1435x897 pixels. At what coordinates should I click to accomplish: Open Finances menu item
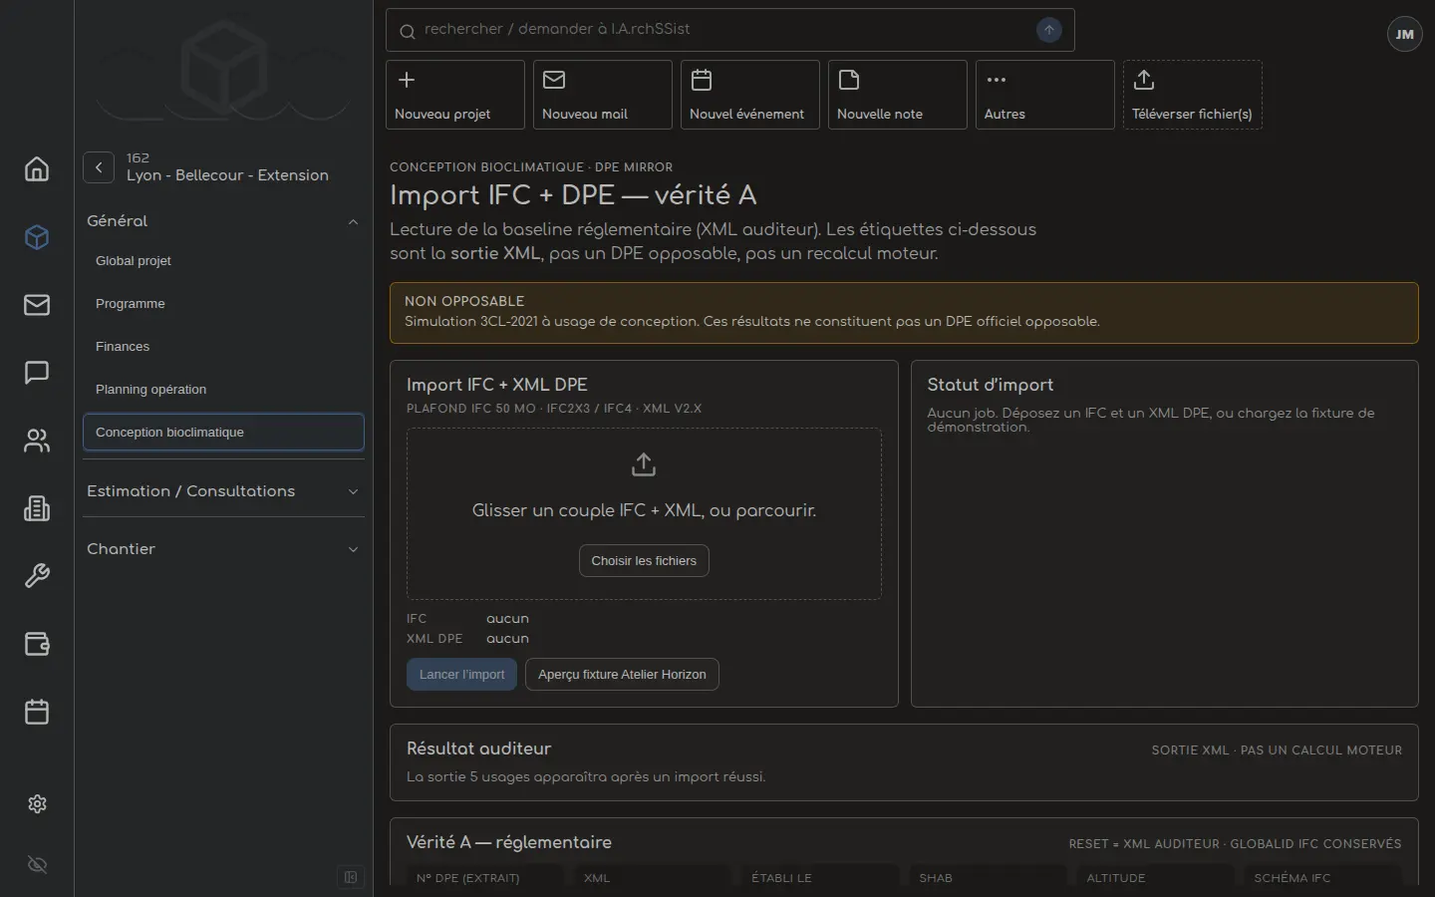(x=223, y=347)
